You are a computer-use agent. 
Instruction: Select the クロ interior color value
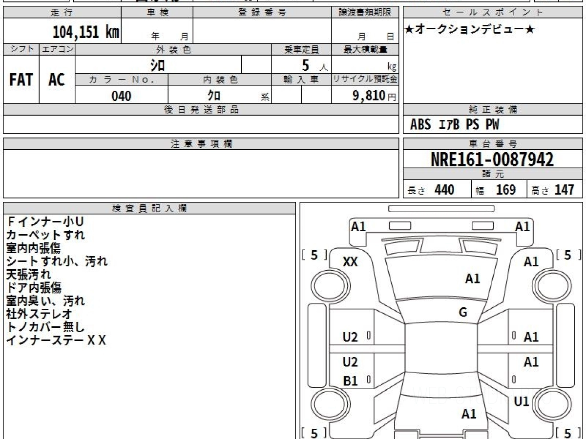coord(214,96)
